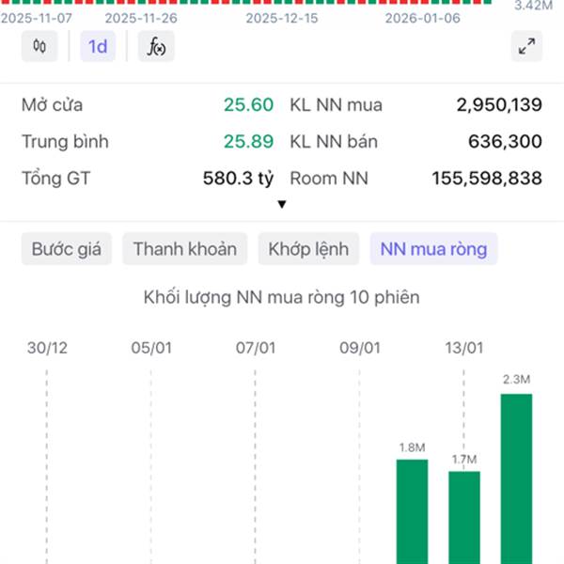Click the Room NN value 155,598,838
Screen dimensions: 564x564
(x=487, y=179)
